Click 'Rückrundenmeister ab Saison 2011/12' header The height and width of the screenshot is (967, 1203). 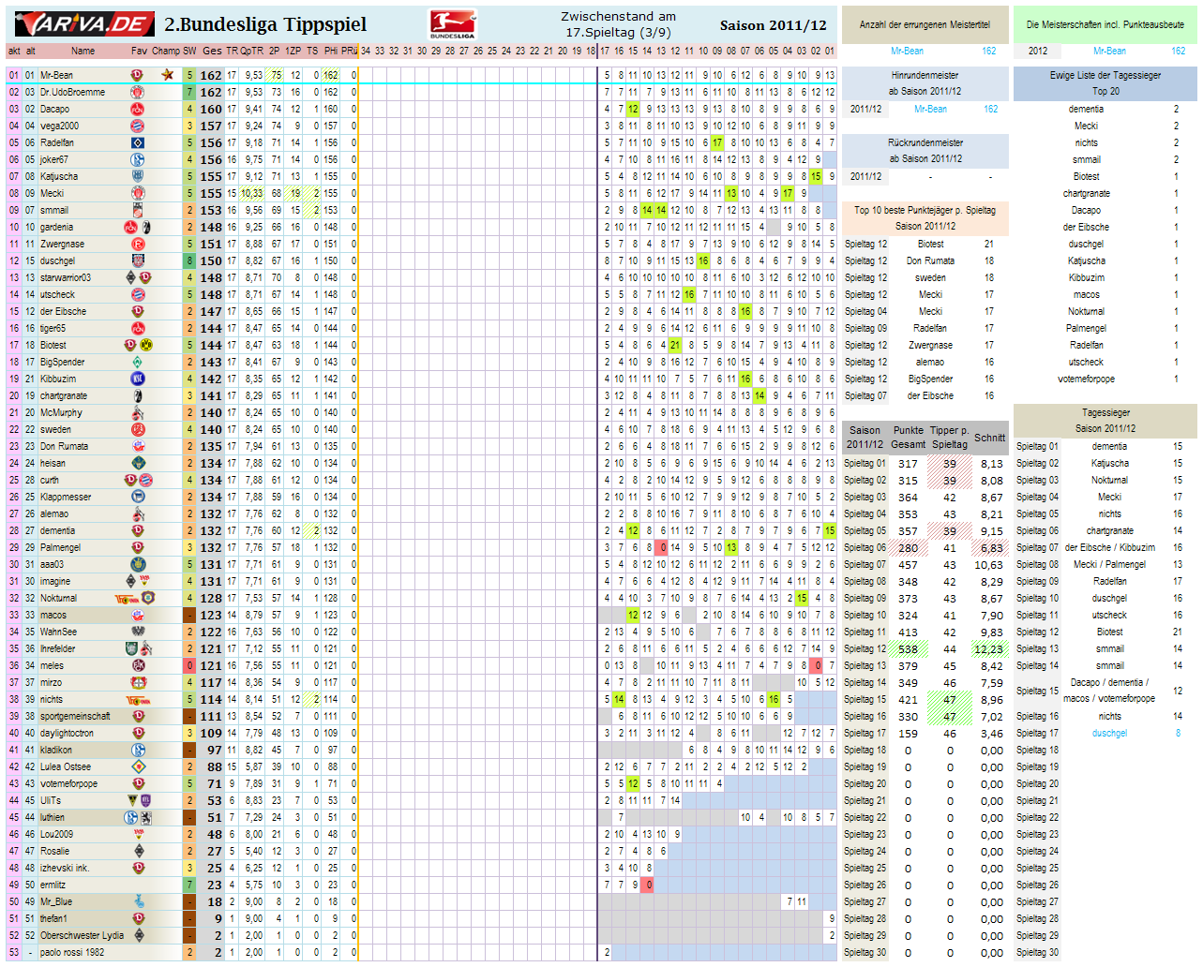click(925, 151)
